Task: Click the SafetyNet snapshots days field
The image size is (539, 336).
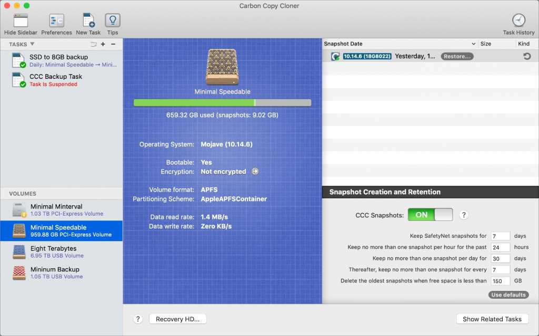Action: coord(500,236)
